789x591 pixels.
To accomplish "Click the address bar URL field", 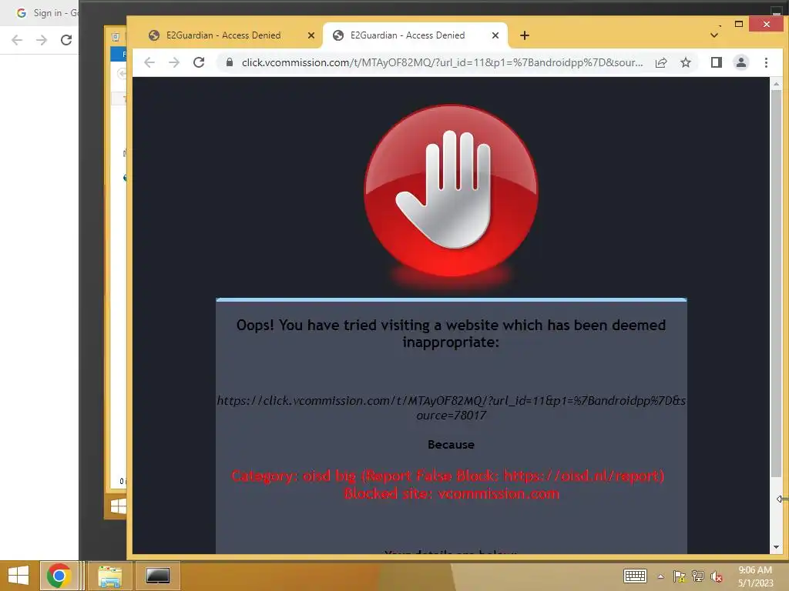I will click(x=442, y=62).
